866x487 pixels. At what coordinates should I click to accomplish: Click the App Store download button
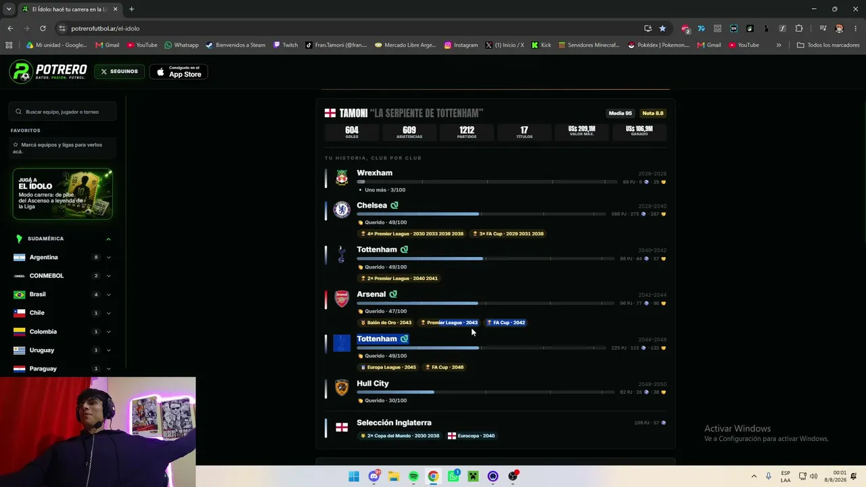pos(178,72)
